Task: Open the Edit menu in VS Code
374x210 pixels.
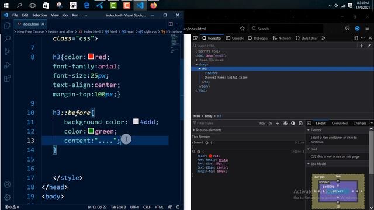Action: [25, 15]
